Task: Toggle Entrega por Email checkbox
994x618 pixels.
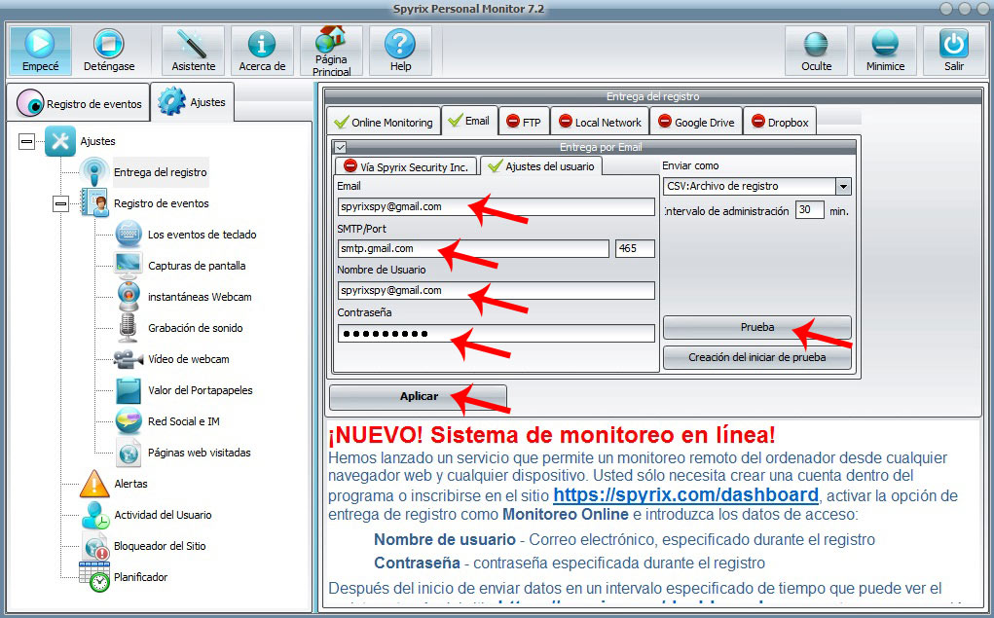Action: click(341, 147)
